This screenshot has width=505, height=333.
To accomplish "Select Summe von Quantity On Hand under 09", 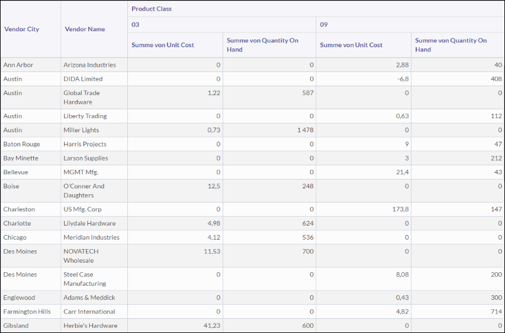I will click(451, 45).
